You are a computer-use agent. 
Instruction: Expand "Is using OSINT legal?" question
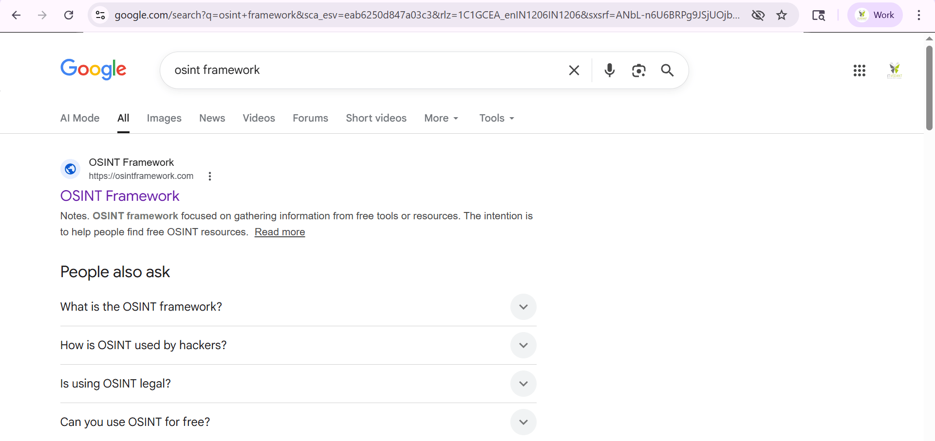299,384
